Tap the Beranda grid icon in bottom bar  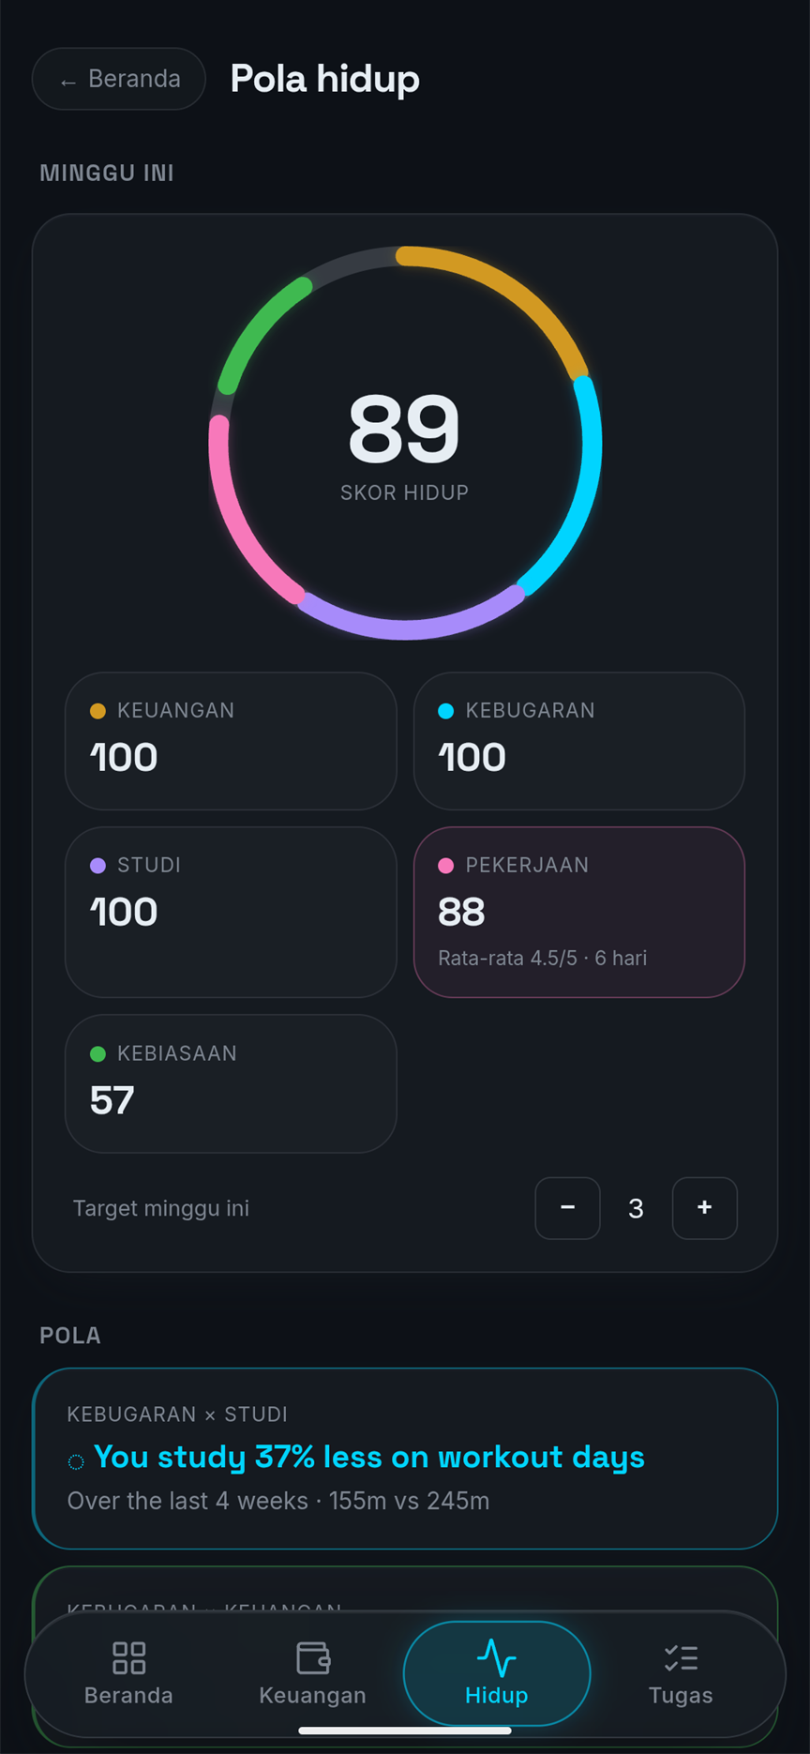pyautogui.click(x=128, y=1657)
